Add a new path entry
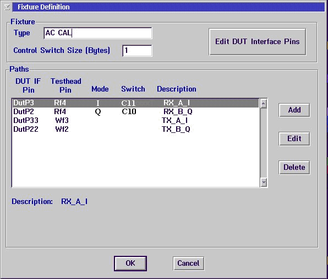Viewport: 328px width, 279px height. 294,110
